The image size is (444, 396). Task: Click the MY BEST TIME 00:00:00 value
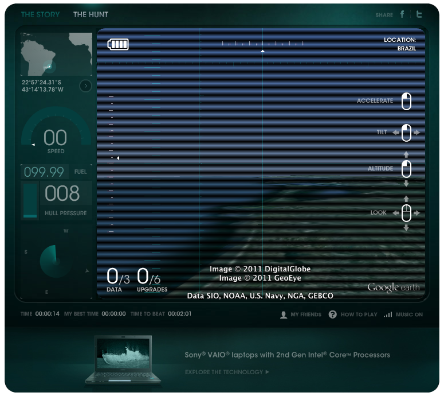(113, 314)
